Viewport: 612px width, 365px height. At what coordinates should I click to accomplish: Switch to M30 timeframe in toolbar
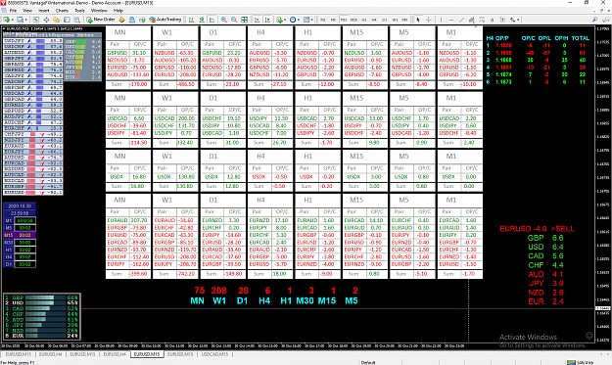353,20
